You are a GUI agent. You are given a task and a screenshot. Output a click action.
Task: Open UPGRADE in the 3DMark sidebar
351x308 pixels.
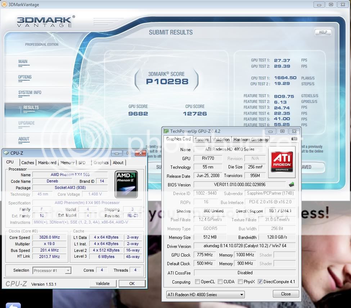pos(26,123)
